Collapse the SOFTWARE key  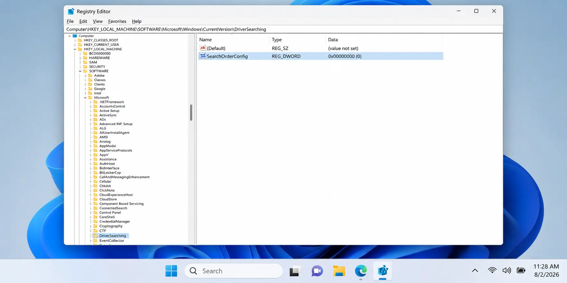pos(80,71)
